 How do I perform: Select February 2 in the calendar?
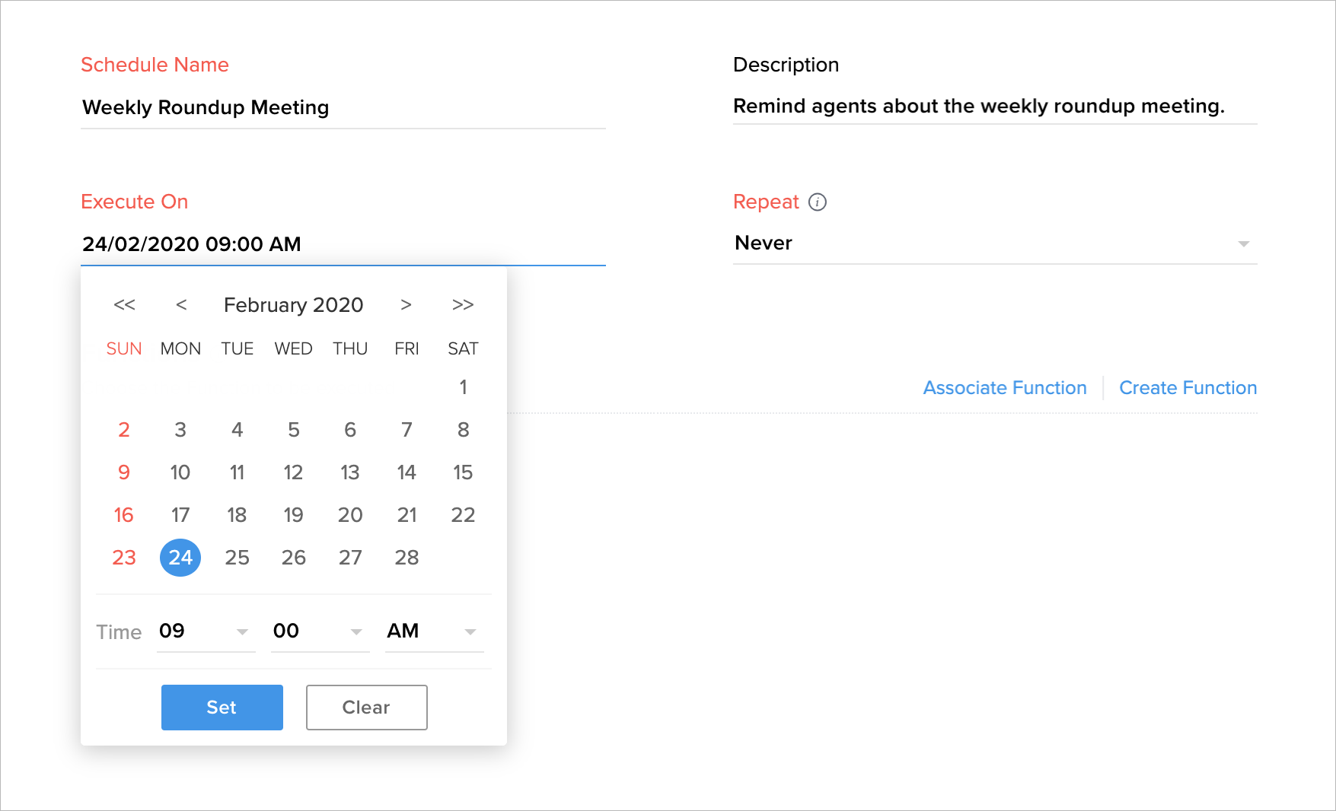coord(124,430)
